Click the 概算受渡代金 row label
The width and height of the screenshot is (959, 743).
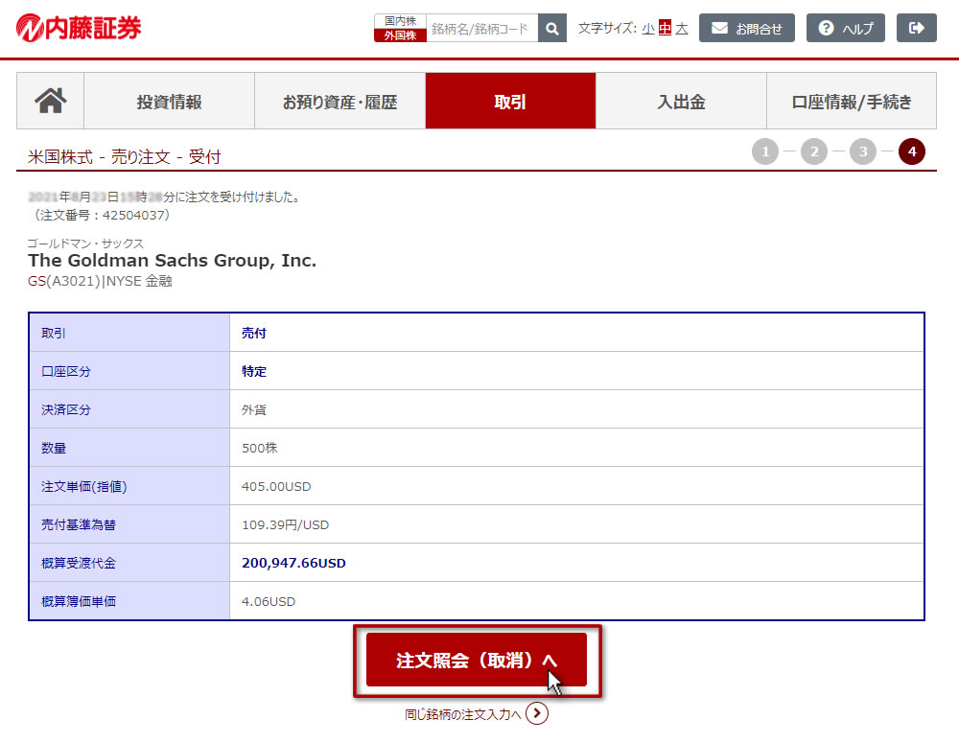click(79, 563)
